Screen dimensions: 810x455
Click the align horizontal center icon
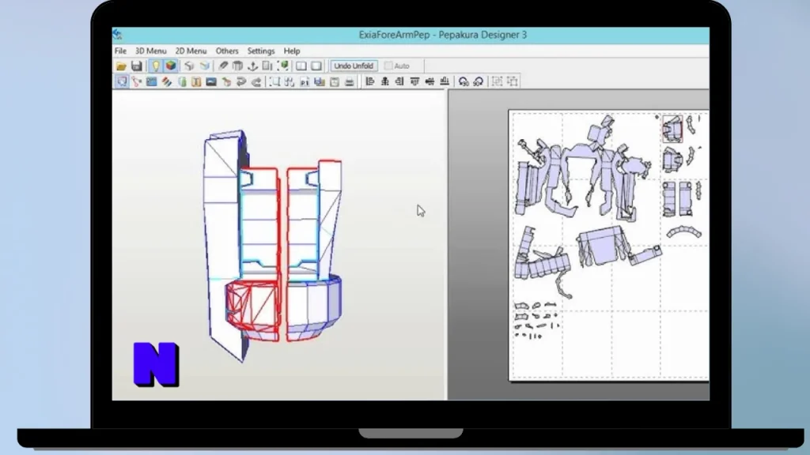click(385, 81)
